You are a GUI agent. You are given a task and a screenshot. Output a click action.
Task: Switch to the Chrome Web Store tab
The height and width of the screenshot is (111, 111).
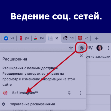(x=39, y=38)
